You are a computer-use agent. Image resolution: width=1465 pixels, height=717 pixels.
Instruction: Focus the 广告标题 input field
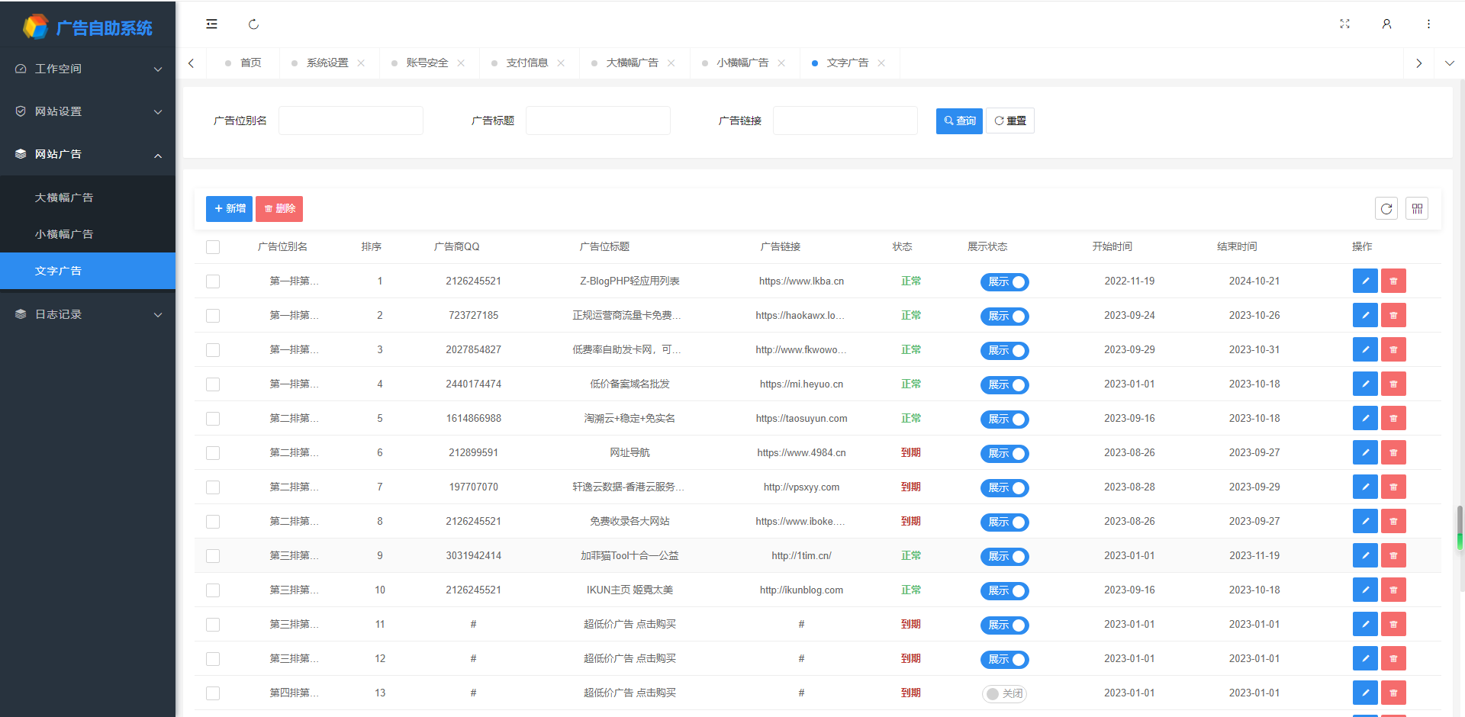coord(598,121)
